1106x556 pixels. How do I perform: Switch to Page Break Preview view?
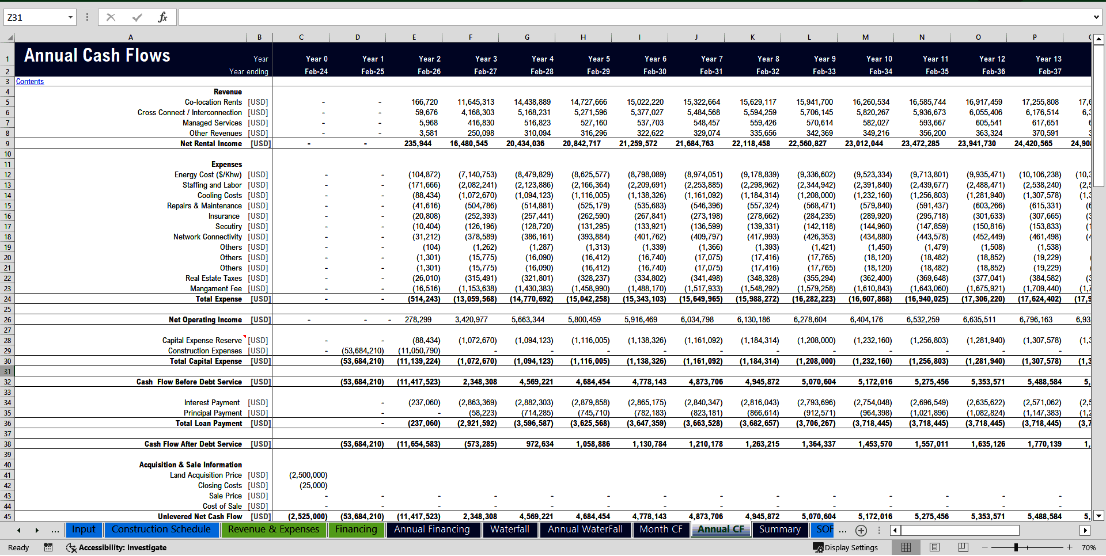(x=963, y=547)
